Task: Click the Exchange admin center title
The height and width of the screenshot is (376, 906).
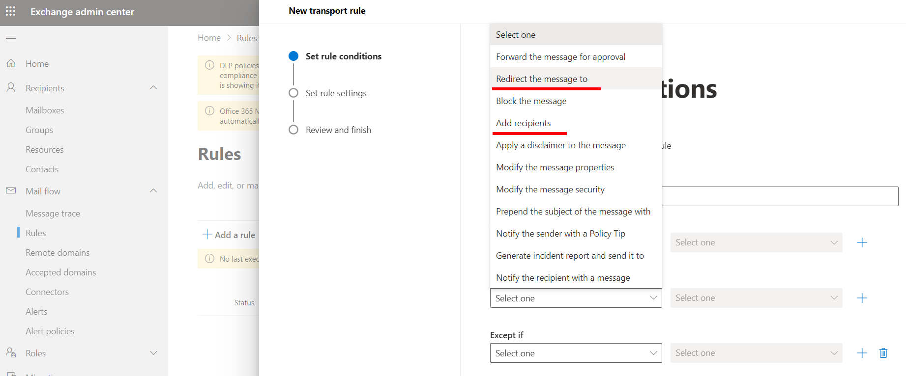Action: point(82,12)
